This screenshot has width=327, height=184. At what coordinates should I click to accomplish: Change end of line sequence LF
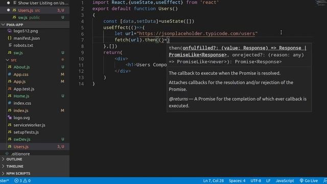(268, 180)
